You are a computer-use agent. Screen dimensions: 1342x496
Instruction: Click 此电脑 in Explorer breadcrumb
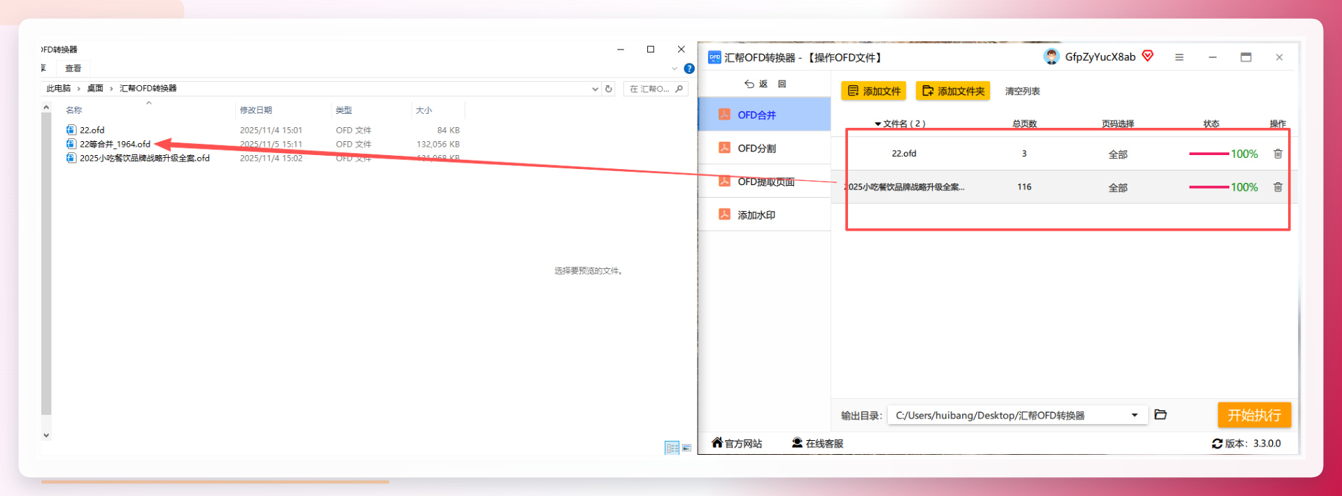(59, 89)
